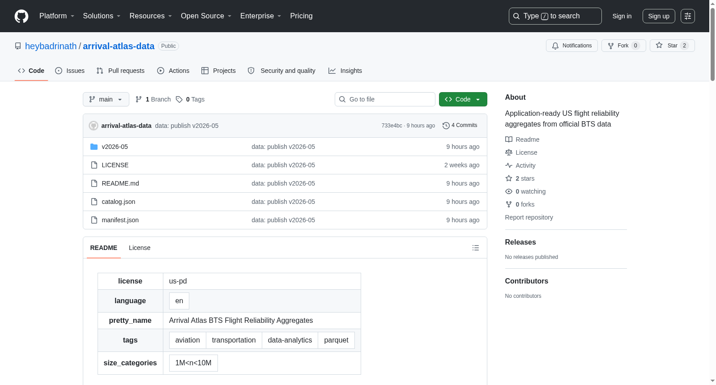The width and height of the screenshot is (716, 385).
Task: Click the 'Arrival Atlas BTS Flight Reliability Aggregates' text
Action: point(241,321)
